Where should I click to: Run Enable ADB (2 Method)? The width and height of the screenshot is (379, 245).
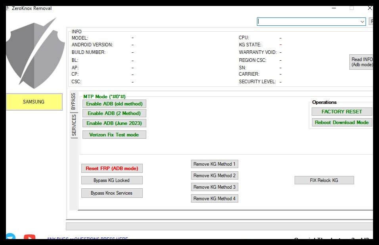click(114, 113)
